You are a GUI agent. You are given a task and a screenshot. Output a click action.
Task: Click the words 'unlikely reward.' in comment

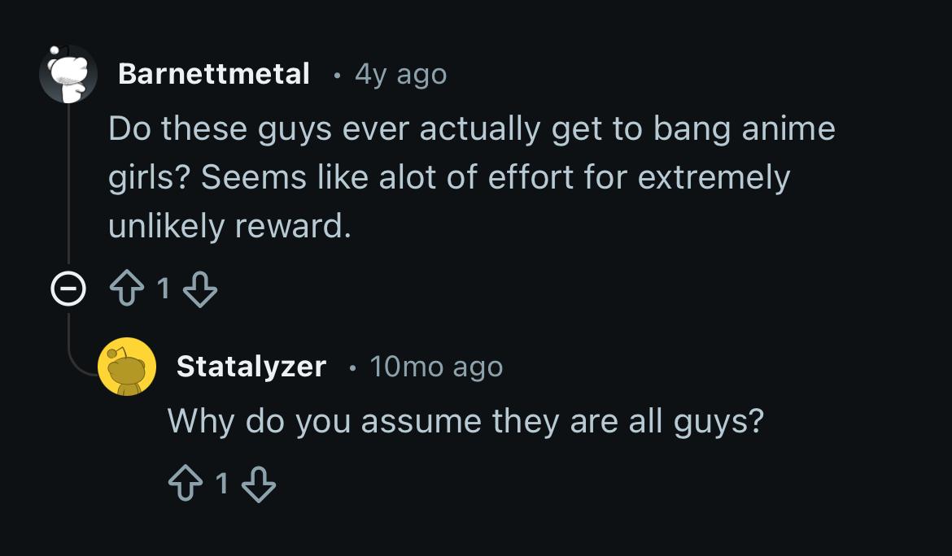(229, 227)
